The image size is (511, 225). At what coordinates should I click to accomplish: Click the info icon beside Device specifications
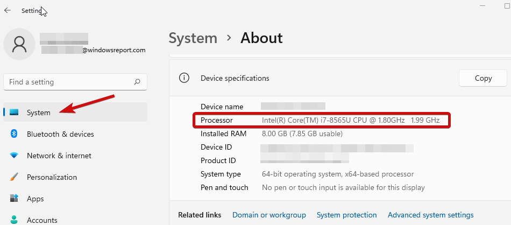[184, 78]
